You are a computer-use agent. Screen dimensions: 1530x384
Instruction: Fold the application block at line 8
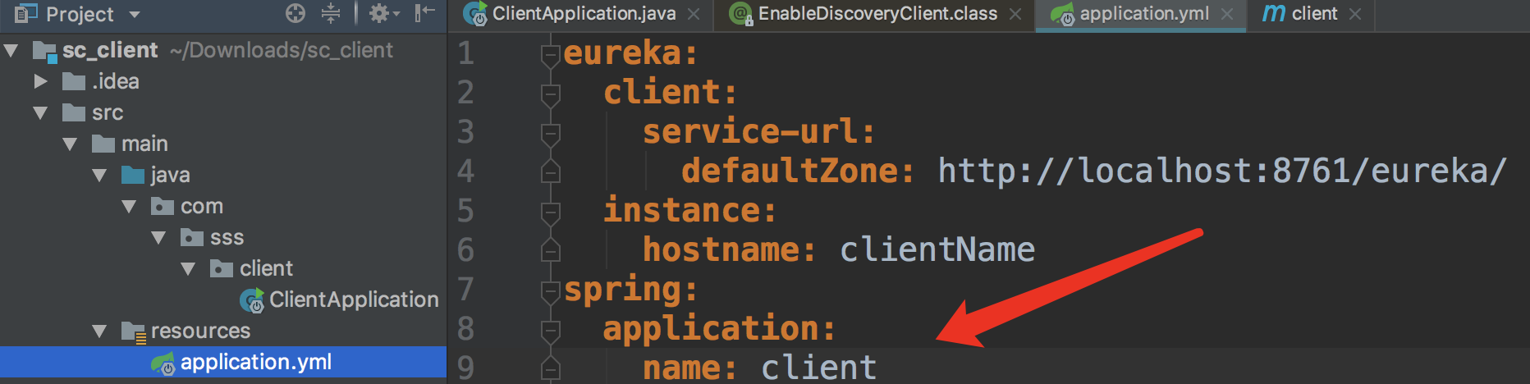(x=550, y=331)
